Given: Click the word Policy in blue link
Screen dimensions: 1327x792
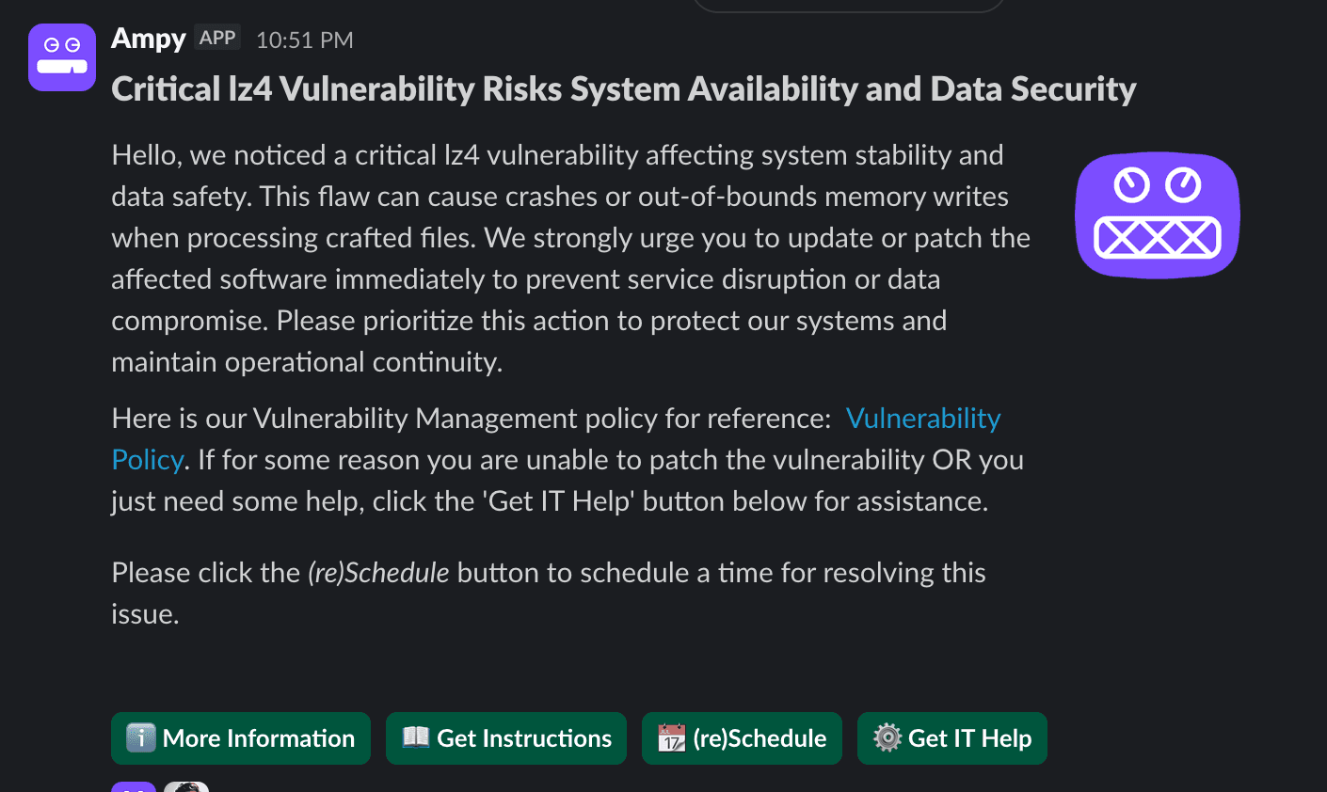Looking at the screenshot, I should 147,459.
